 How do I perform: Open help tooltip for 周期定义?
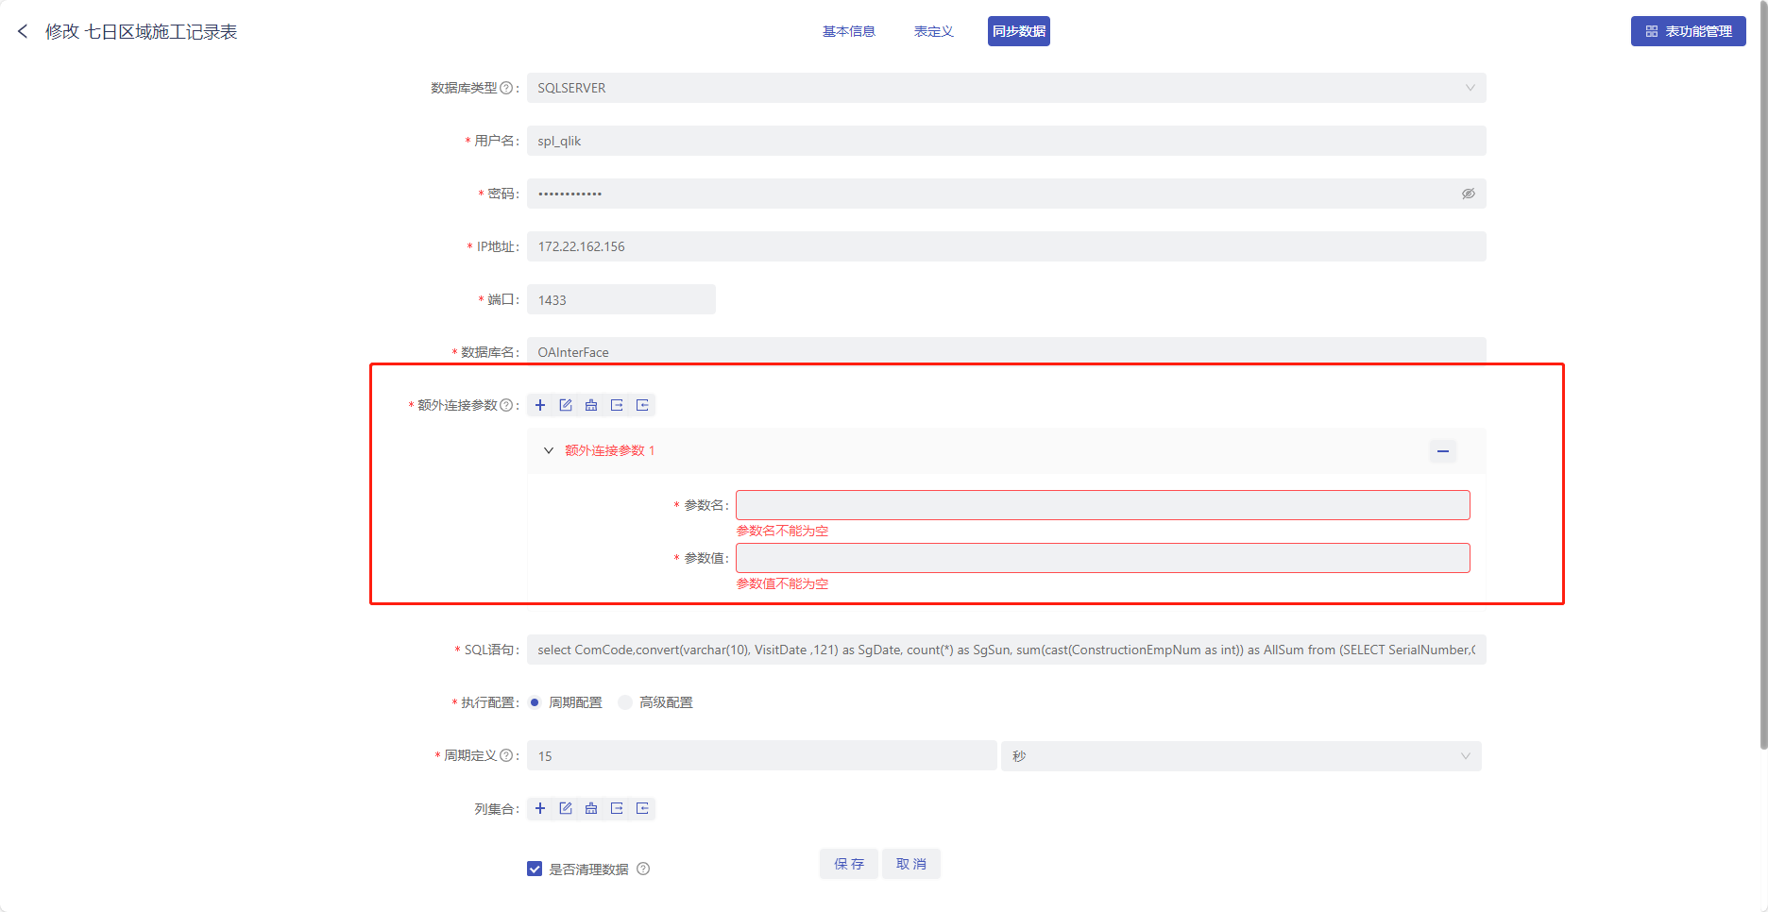coord(506,755)
